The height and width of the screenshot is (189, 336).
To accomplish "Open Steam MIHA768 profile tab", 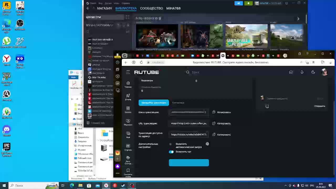I will click(174, 8).
